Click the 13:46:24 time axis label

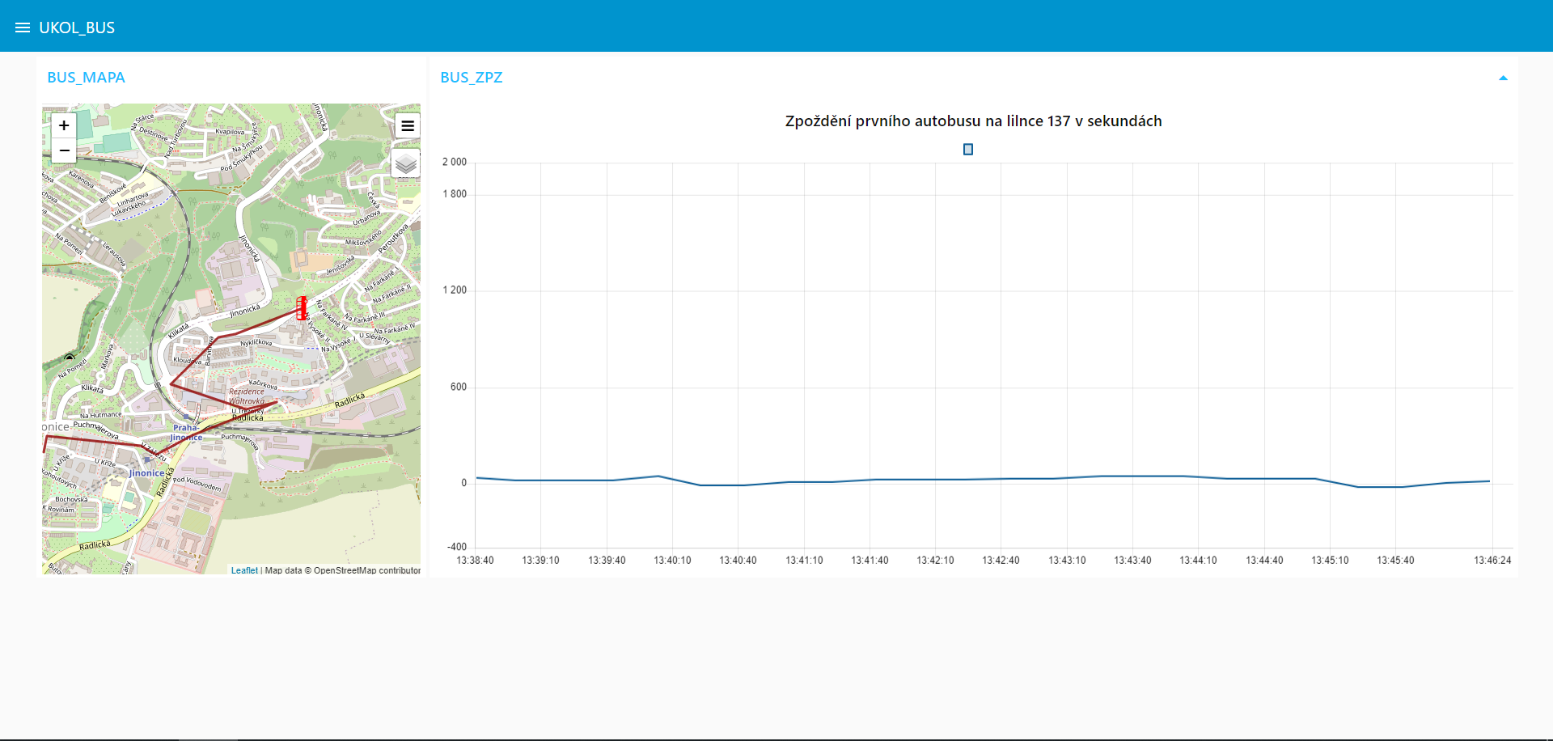[x=1492, y=561]
